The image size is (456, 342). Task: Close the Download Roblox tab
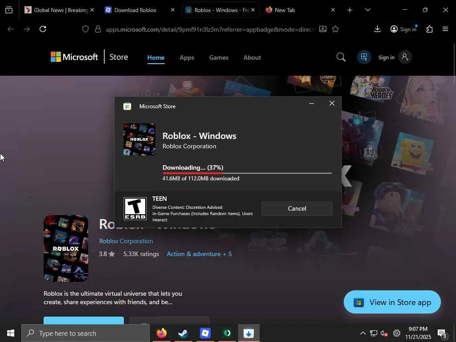[x=173, y=10]
